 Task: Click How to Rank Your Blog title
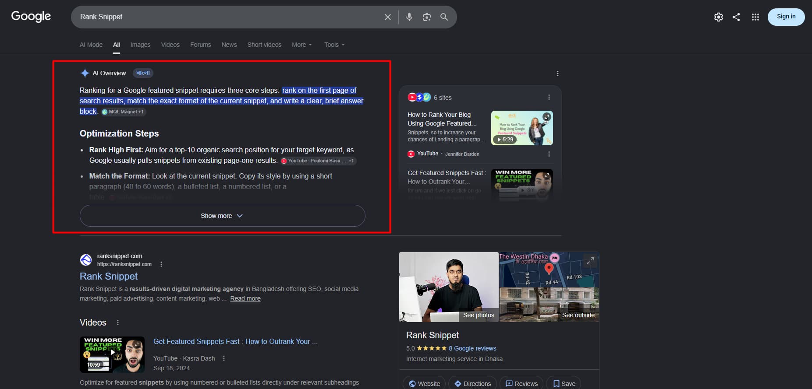click(442, 119)
